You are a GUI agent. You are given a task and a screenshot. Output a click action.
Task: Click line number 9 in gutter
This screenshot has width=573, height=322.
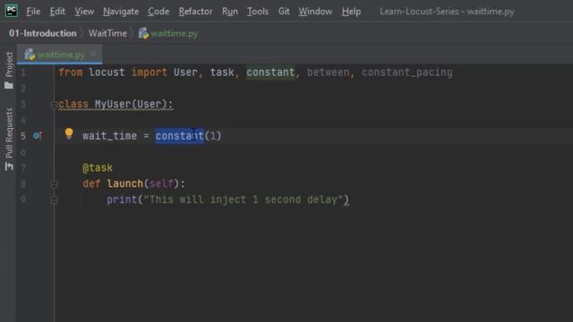coord(23,199)
